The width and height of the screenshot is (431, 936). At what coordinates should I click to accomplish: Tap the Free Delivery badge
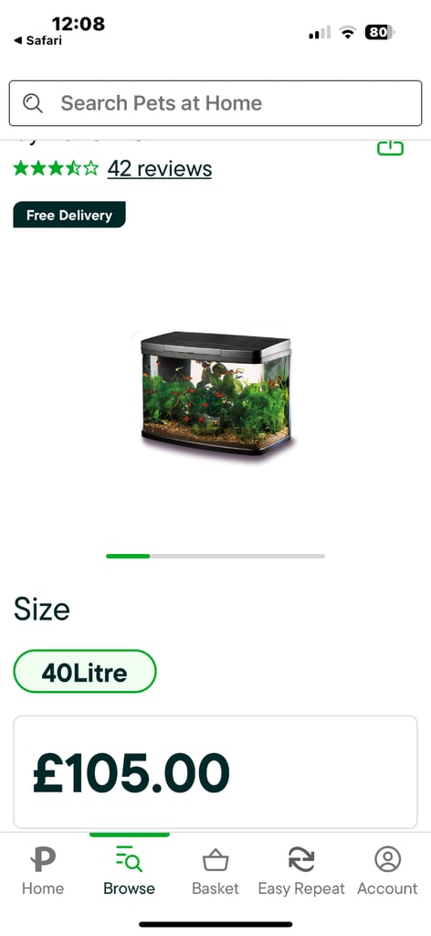(69, 215)
